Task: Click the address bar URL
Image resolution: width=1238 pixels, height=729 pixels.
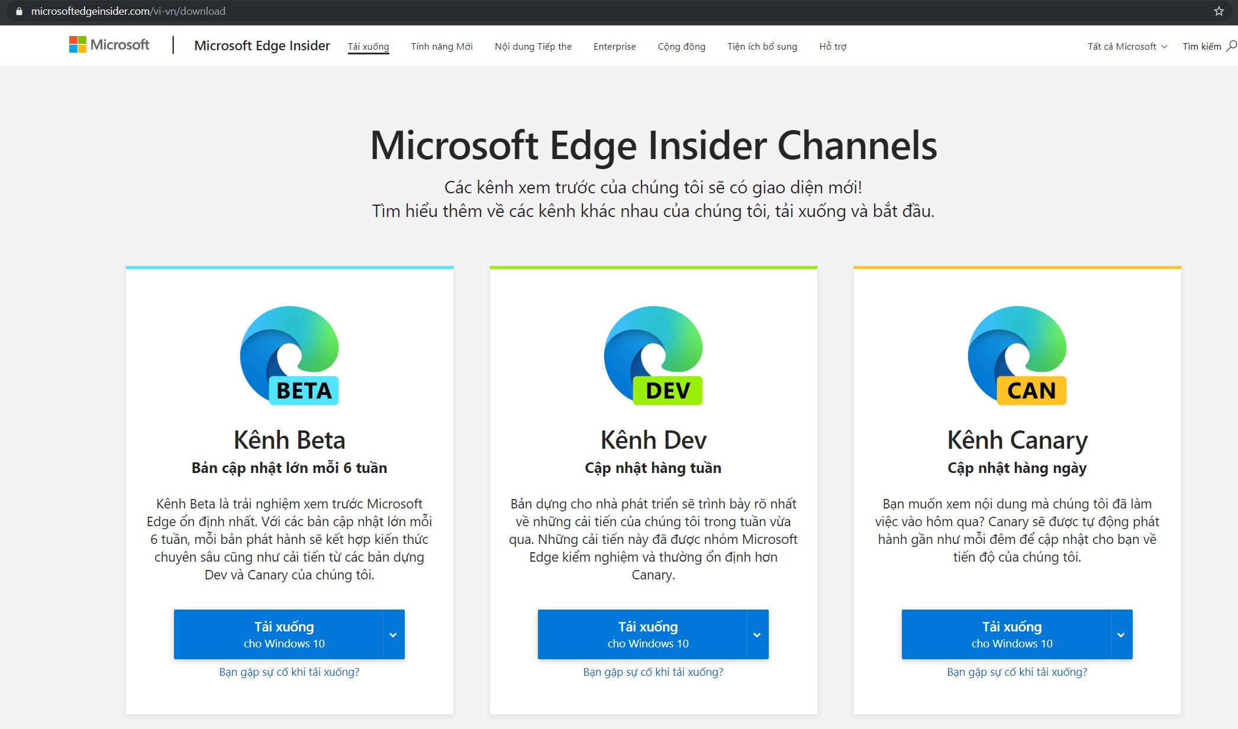Action: 128,11
